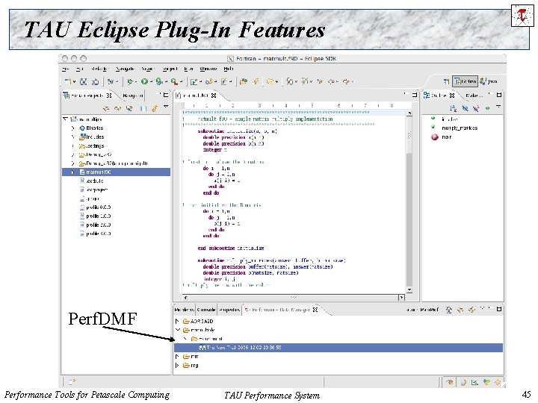Screen dimensions: 538x403
Task: Maximize the editor area
Action: tap(415, 95)
